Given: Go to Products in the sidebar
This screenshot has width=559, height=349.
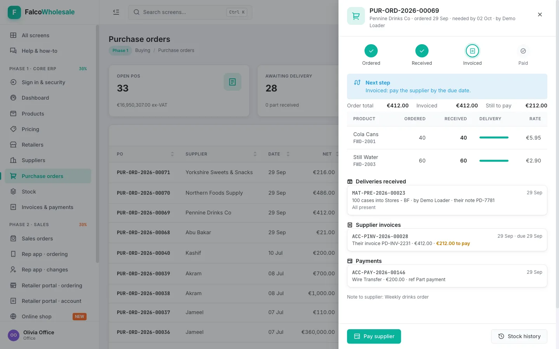Looking at the screenshot, I should coord(48,114).
